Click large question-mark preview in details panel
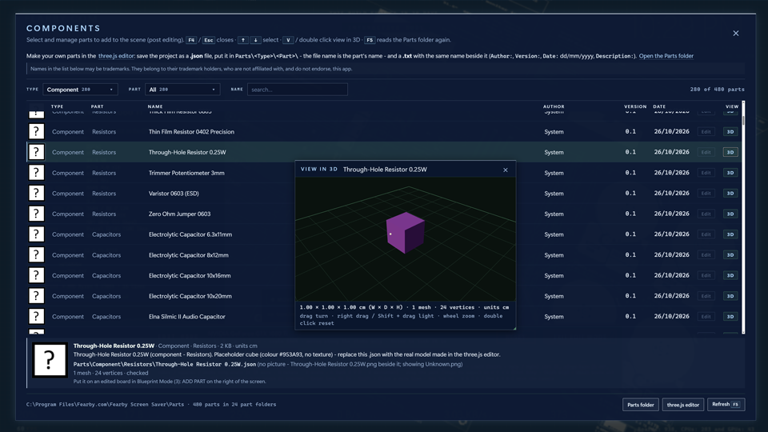Screen dimensions: 768x432 click(x=50, y=360)
